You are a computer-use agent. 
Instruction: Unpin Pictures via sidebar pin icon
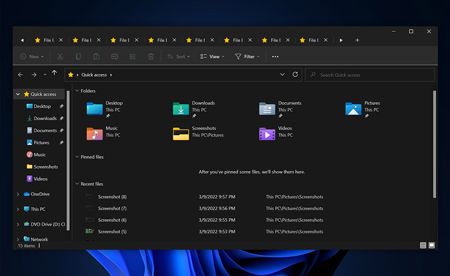point(61,143)
